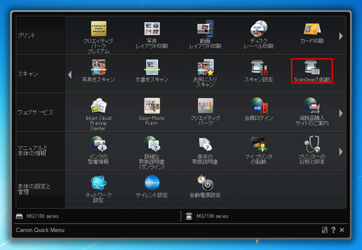This screenshot has width=362, height=250.
Task: Select the 本体の設定と管理 category label
Action: pos(34,189)
